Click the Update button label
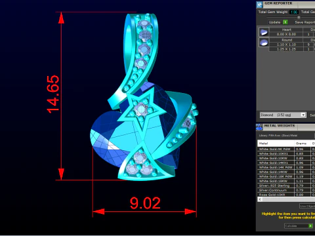 tap(274, 22)
